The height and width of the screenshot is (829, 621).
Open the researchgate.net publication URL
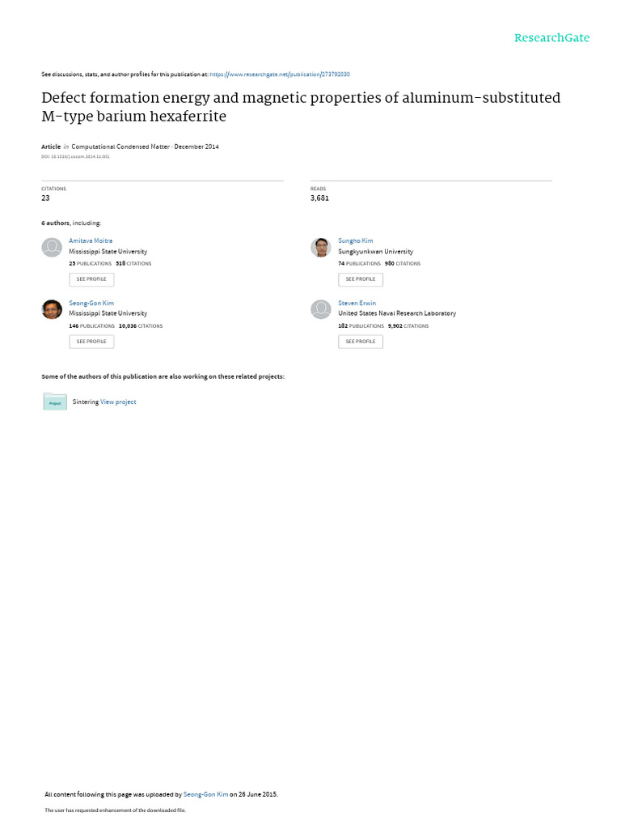[x=280, y=74]
